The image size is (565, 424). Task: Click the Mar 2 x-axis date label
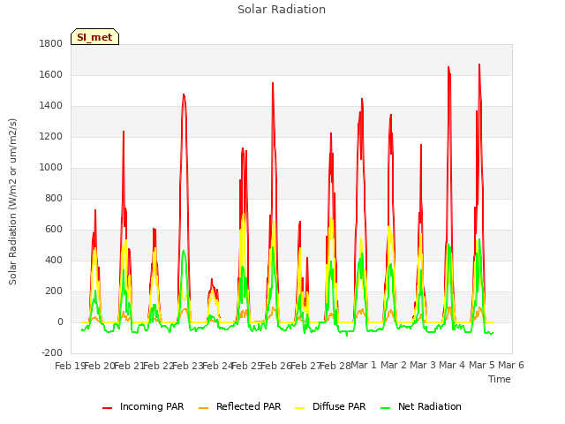[x=394, y=365]
